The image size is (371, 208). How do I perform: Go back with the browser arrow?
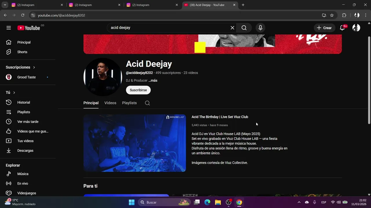pyautogui.click(x=5, y=15)
